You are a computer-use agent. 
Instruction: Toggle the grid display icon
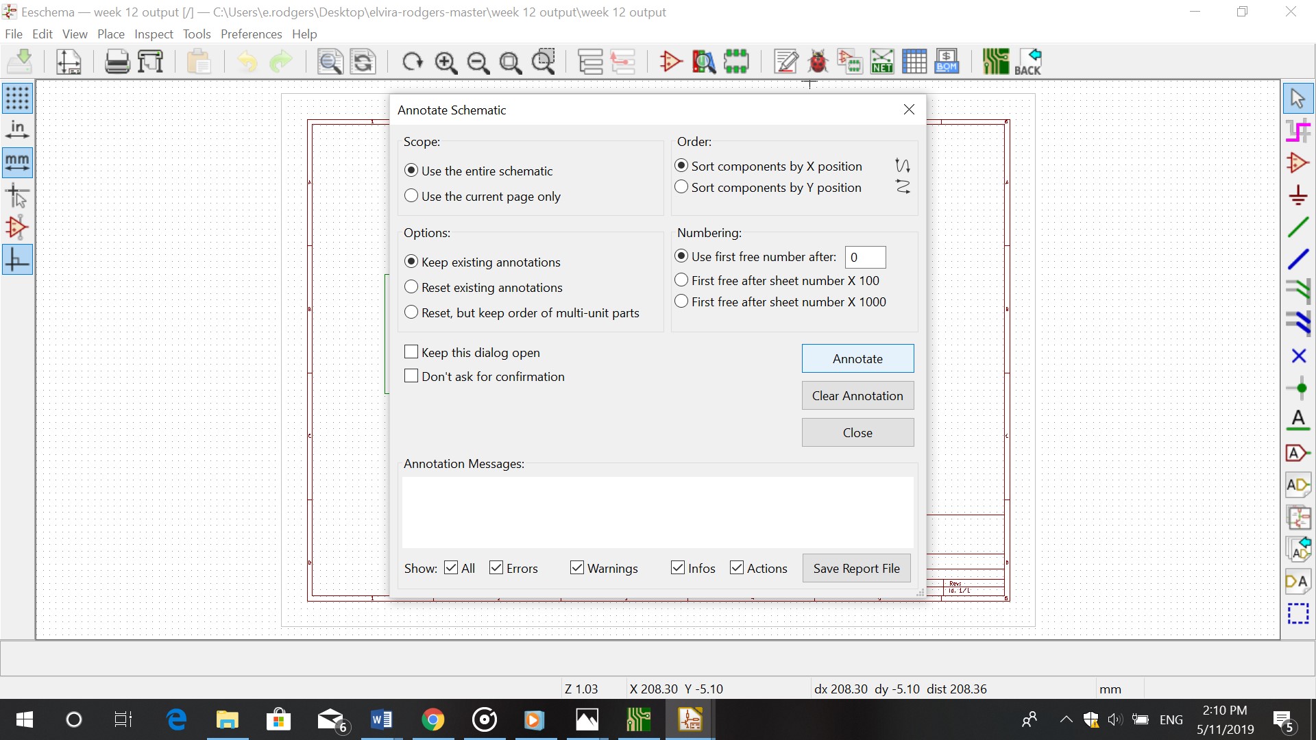pyautogui.click(x=17, y=98)
